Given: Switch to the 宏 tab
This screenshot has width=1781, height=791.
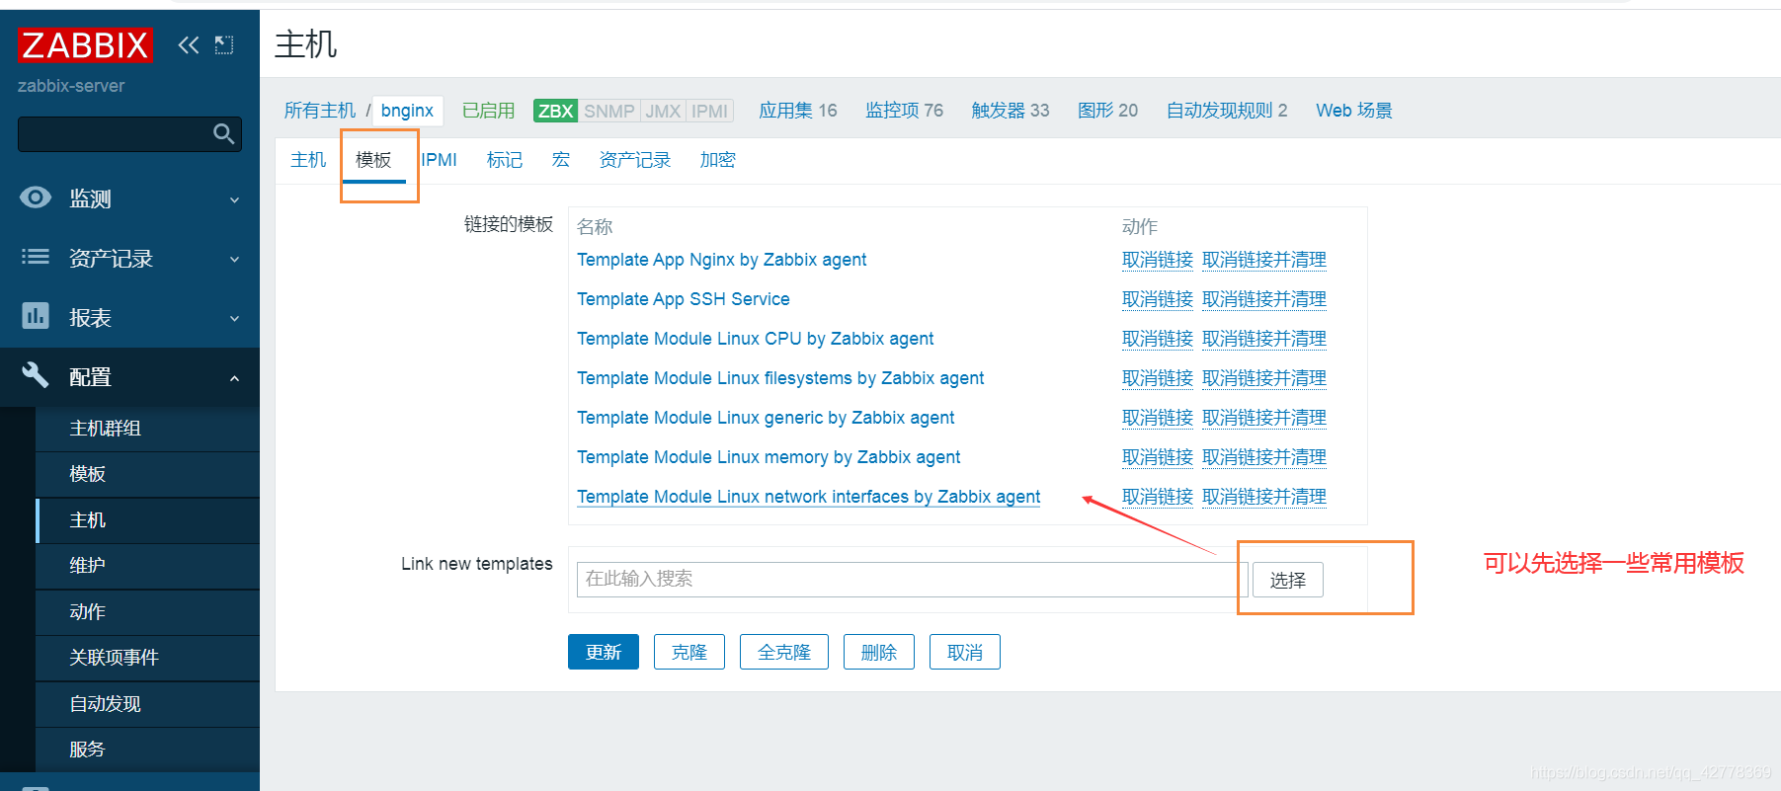Looking at the screenshot, I should point(561,160).
